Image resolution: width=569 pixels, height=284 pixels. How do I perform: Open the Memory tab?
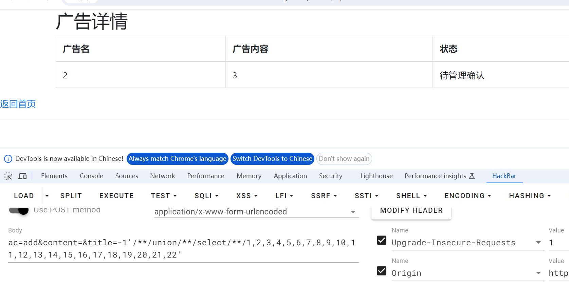[x=249, y=176]
